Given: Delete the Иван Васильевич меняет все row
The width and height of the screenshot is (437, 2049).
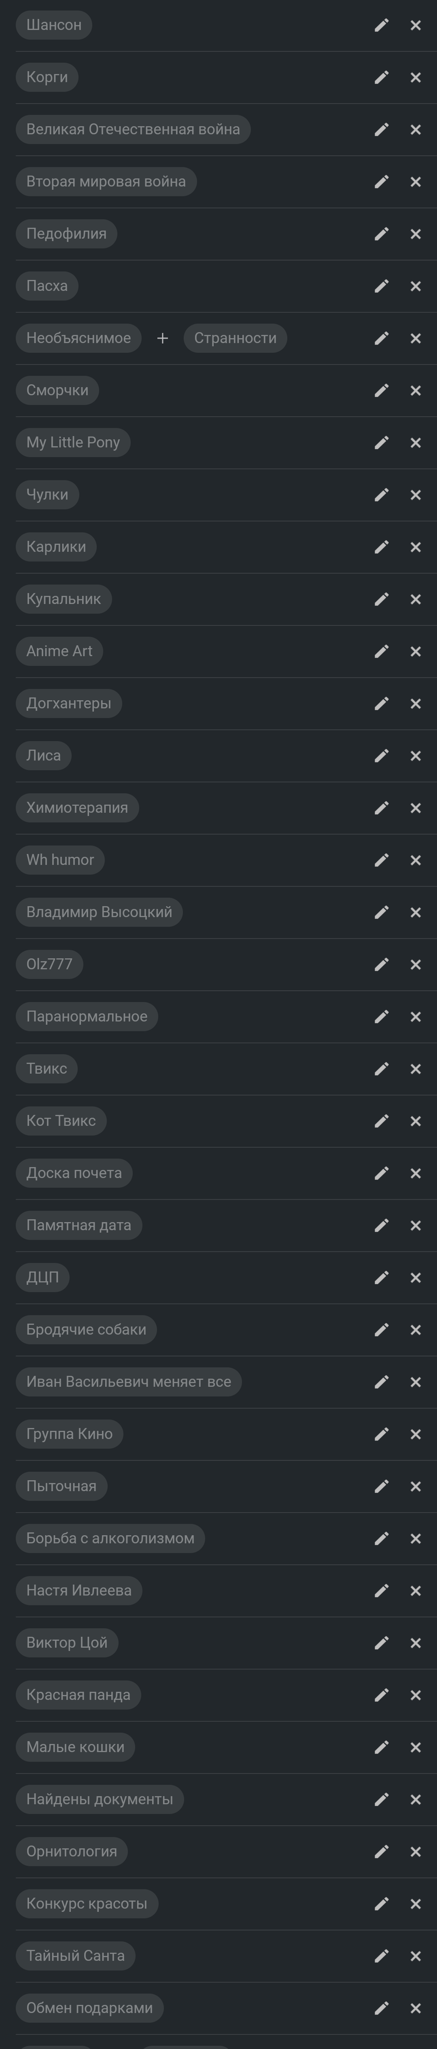Looking at the screenshot, I should 416,1382.
